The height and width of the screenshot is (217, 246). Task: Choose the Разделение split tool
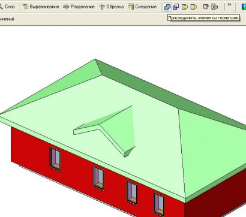point(79,7)
